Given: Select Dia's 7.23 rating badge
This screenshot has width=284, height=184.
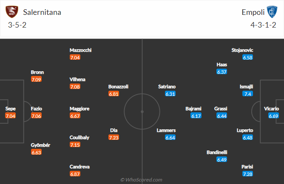Looking at the screenshot, I should pyautogui.click(x=114, y=137).
